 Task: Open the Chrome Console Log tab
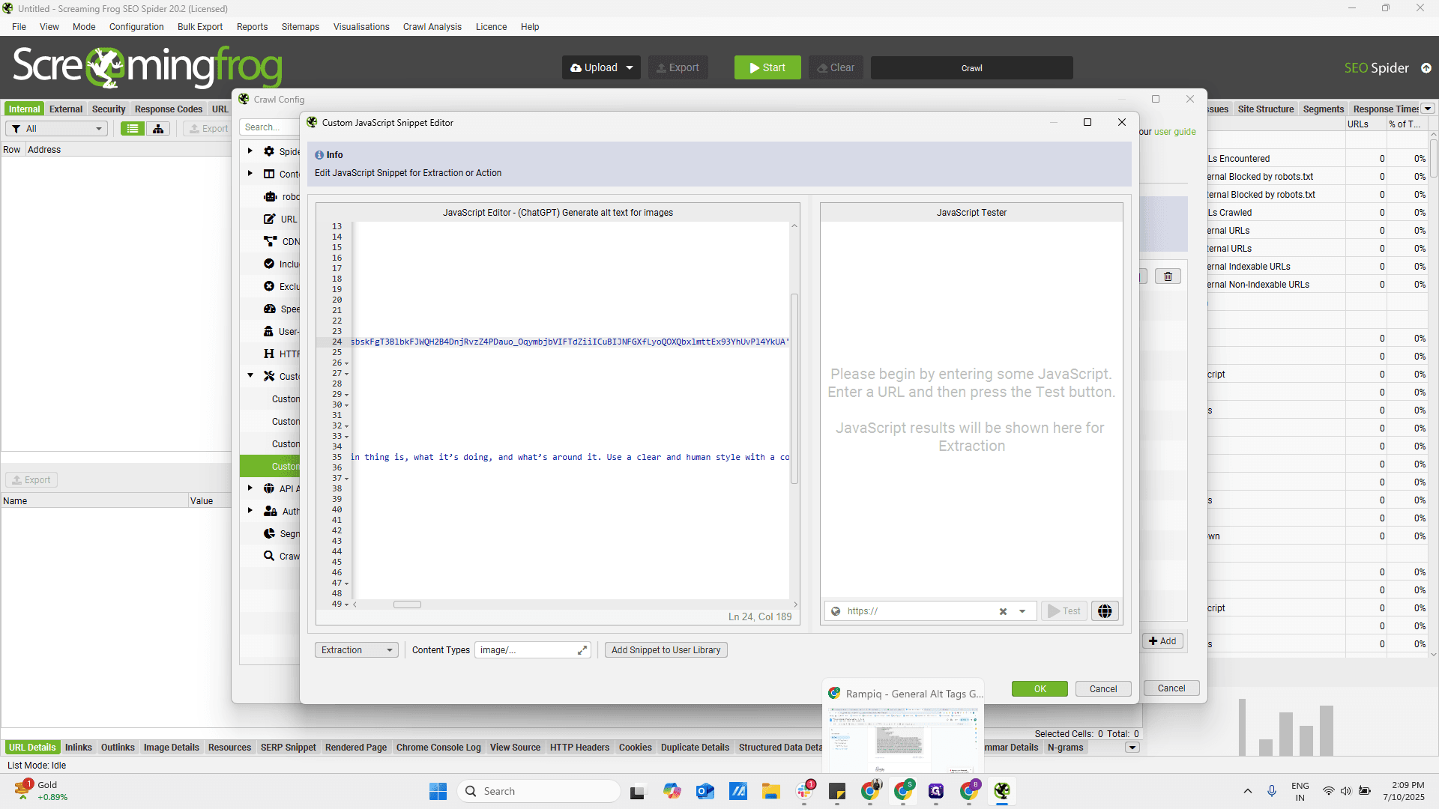point(438,748)
